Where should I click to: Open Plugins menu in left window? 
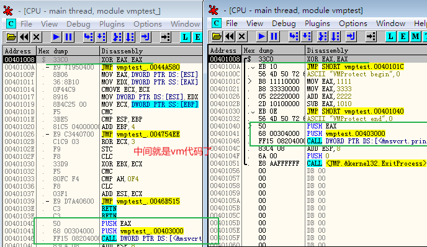[x=112, y=24]
